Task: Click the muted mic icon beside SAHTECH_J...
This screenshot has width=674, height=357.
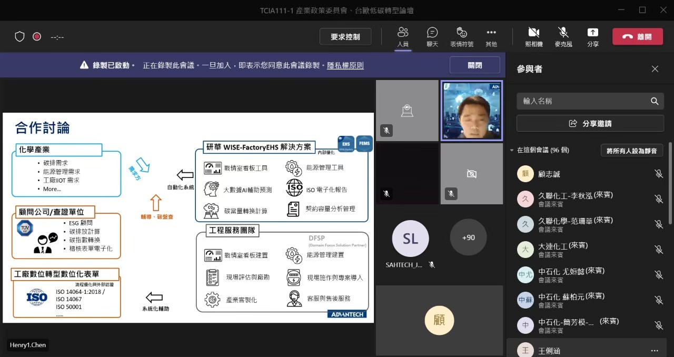Action: tap(432, 265)
